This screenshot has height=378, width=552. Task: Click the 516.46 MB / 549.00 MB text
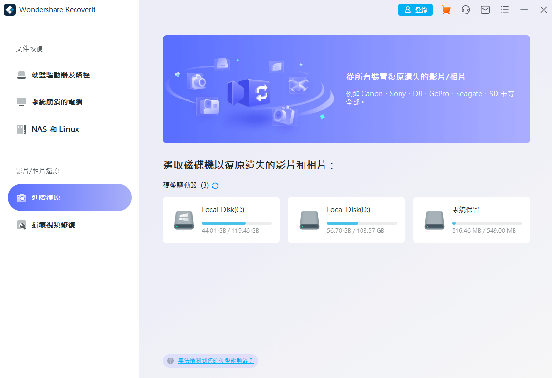pyautogui.click(x=484, y=231)
